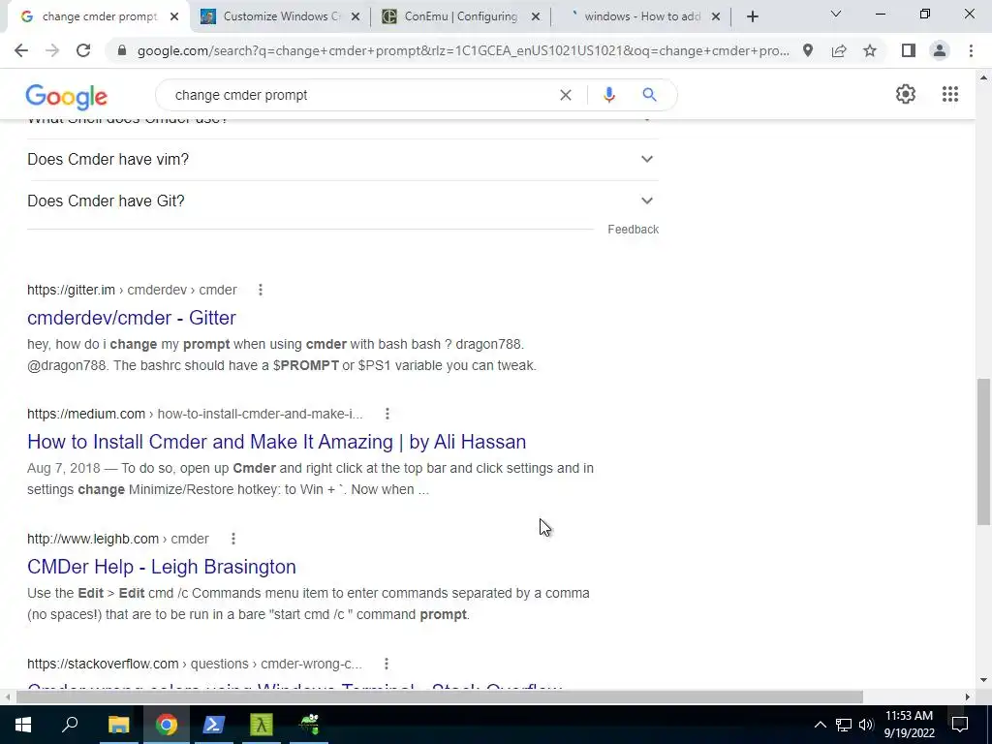Screen dimensions: 992x744
Task: Click the scroll-right arrow of horizontal scrollbar
Action: [x=968, y=697]
